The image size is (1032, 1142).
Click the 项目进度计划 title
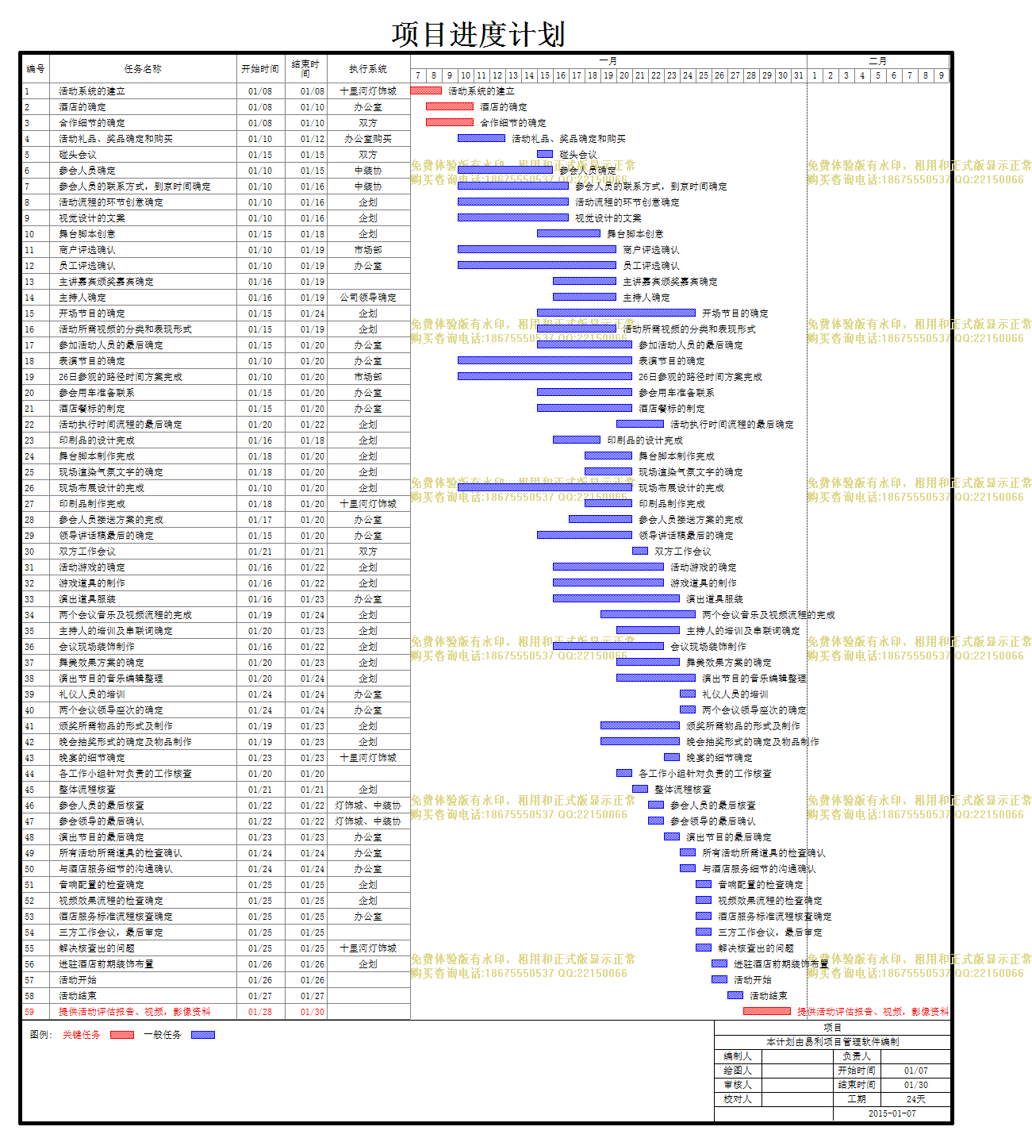[478, 34]
